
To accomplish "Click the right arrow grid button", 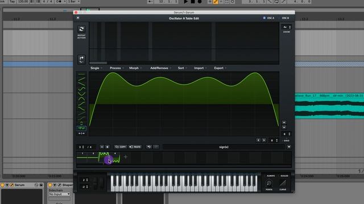I will 264,140.
